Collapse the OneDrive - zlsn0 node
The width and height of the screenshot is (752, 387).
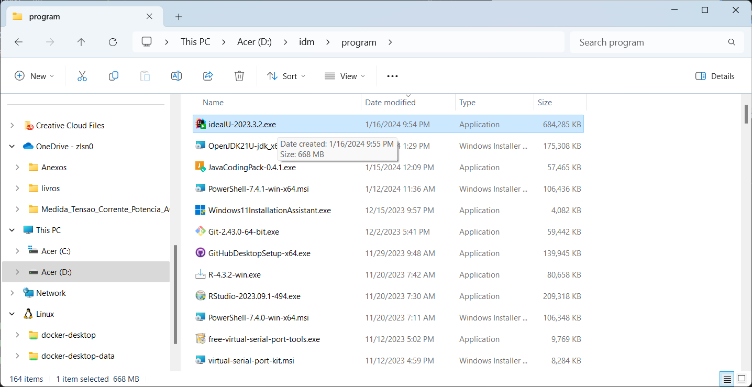12,147
